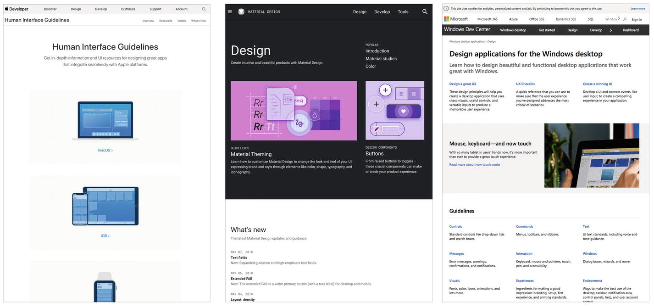Click the Windows Dev Center title
The width and height of the screenshot is (654, 308).
point(467,29)
